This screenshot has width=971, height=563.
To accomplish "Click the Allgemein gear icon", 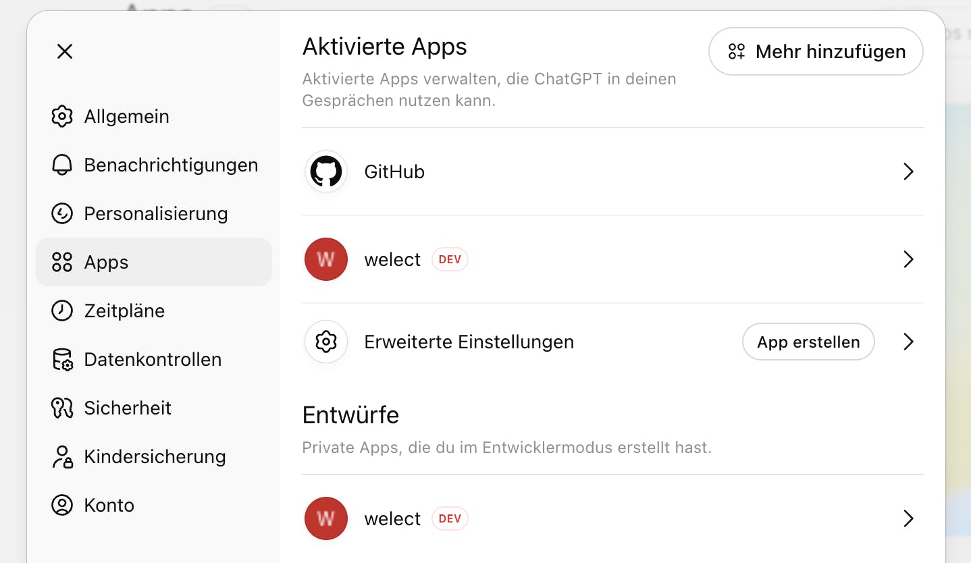I will click(x=62, y=116).
